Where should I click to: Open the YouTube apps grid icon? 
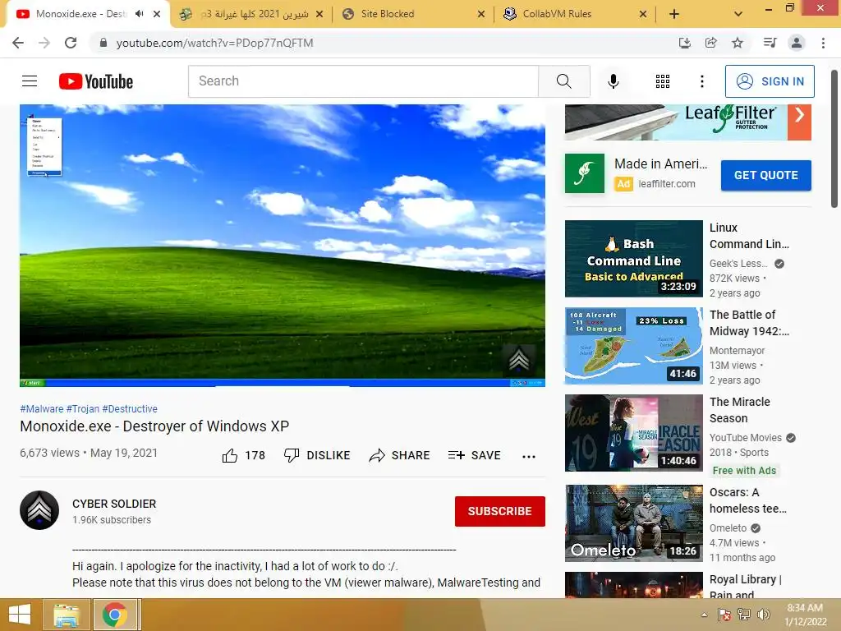(663, 81)
